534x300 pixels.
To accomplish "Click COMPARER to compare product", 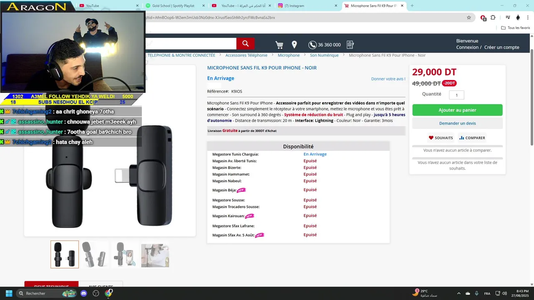I will point(472,138).
